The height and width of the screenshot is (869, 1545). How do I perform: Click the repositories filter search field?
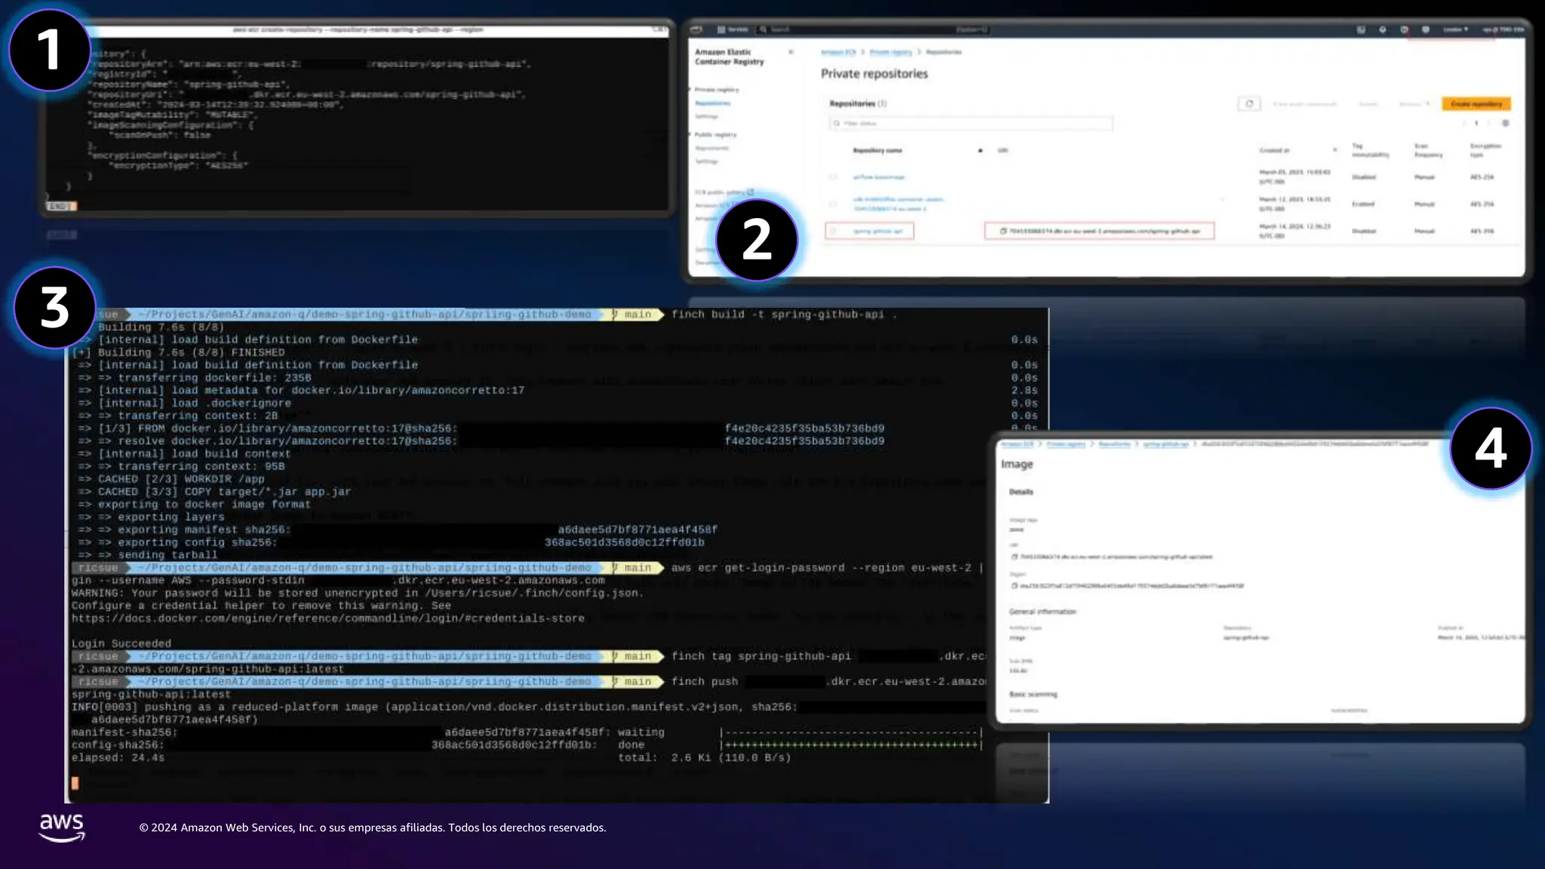click(972, 123)
